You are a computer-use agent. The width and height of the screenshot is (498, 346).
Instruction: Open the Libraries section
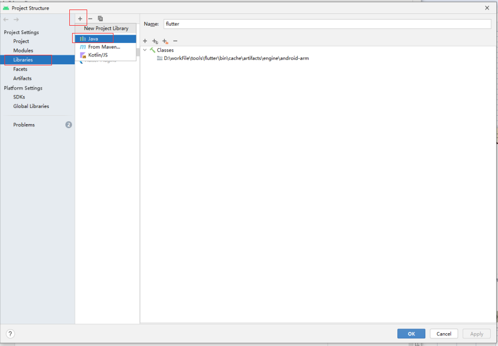click(25, 60)
